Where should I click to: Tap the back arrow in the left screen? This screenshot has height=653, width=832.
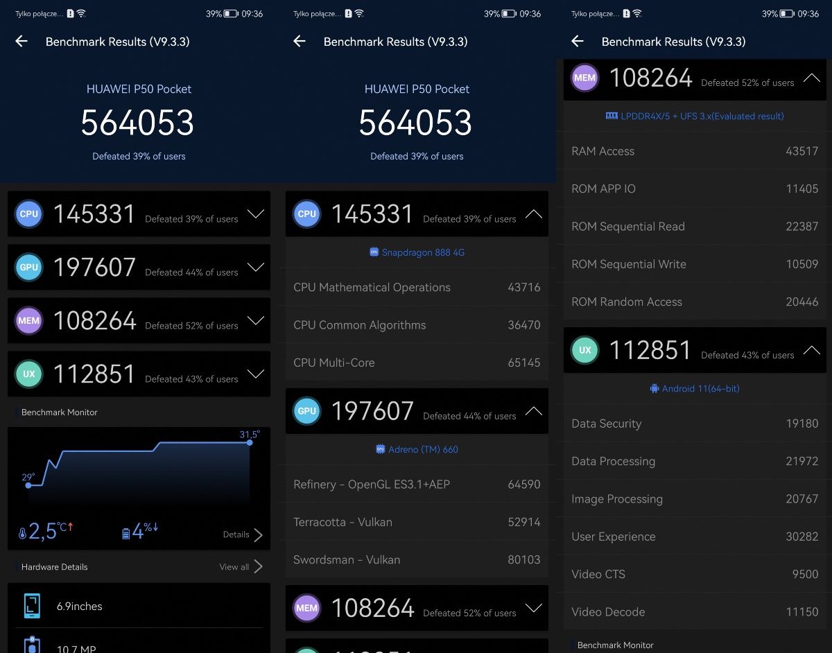[21, 42]
